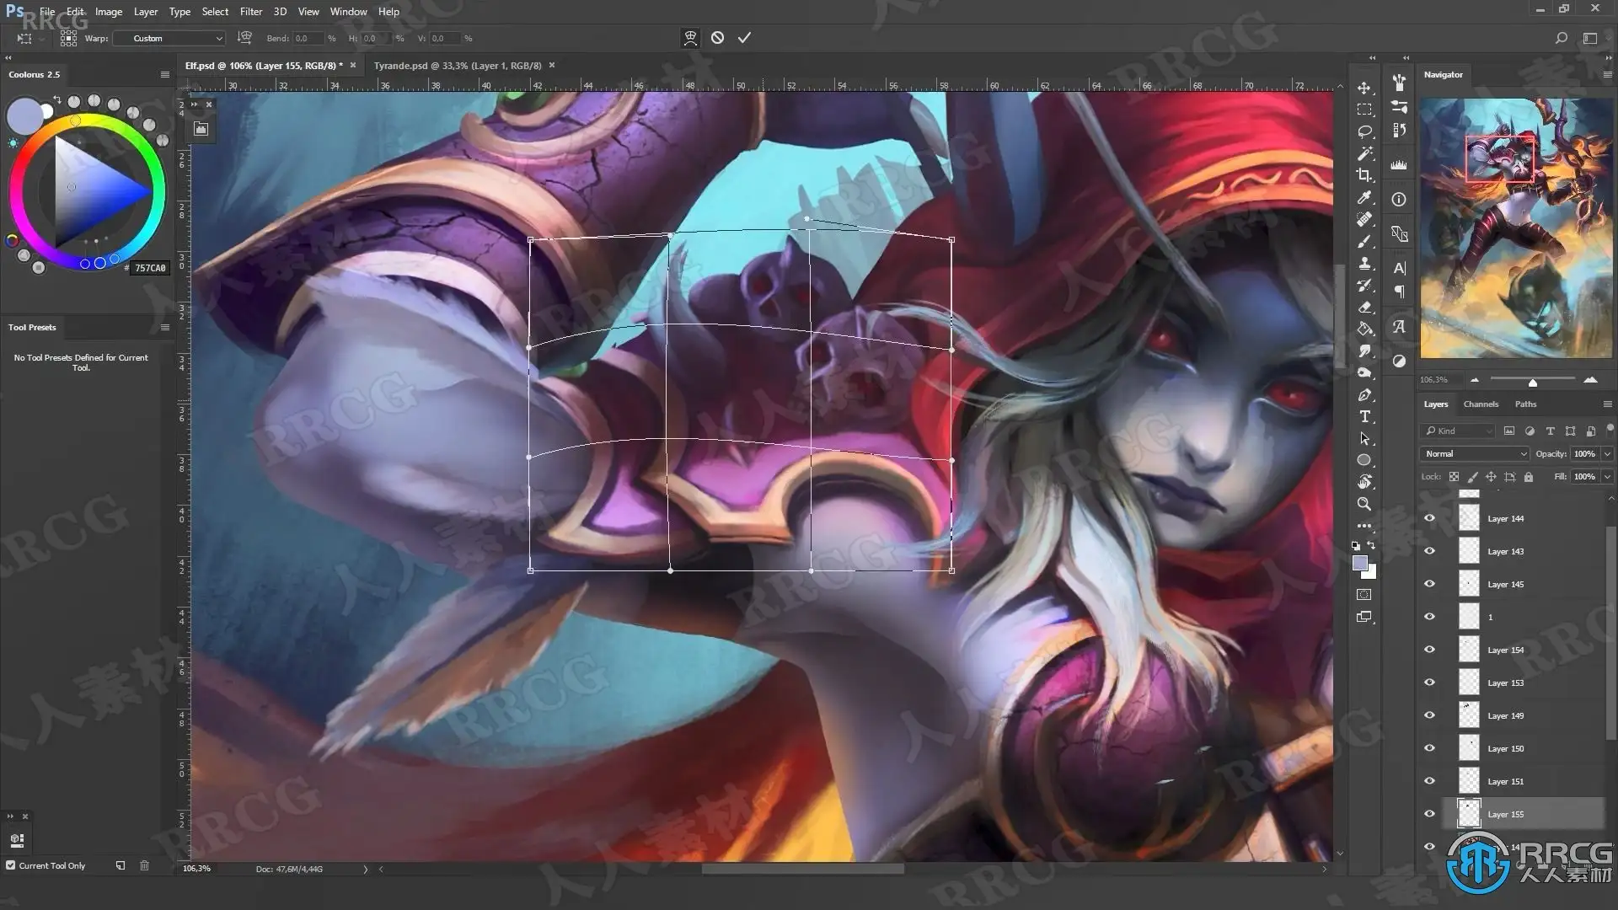Open the Info panel icon
Screen dimensions: 1618x910
click(x=1399, y=200)
